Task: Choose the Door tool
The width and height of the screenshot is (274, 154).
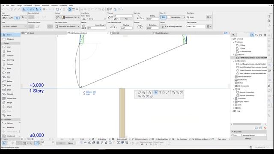Action: [10, 51]
